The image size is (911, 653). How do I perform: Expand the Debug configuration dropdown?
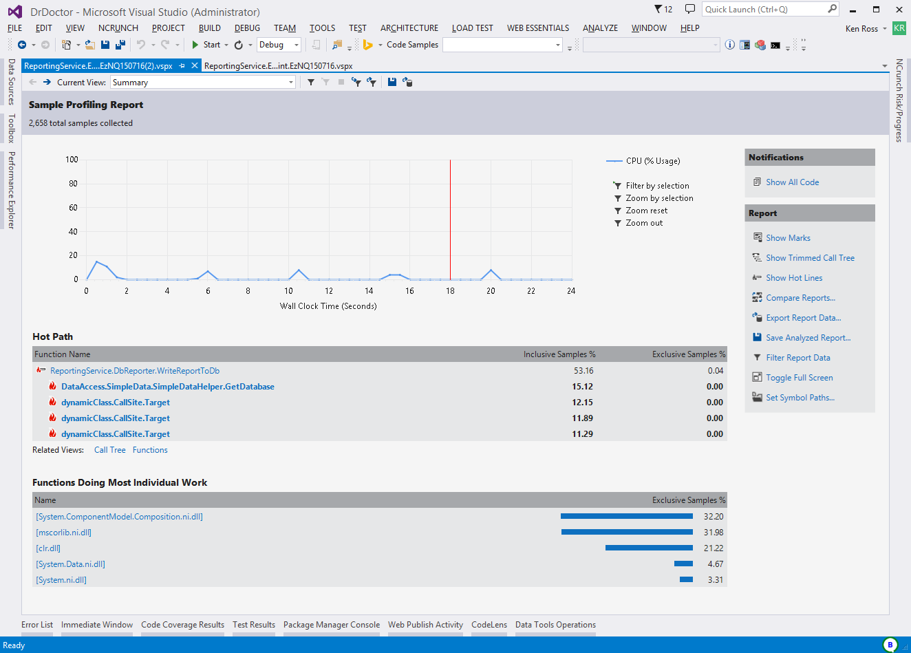[297, 45]
